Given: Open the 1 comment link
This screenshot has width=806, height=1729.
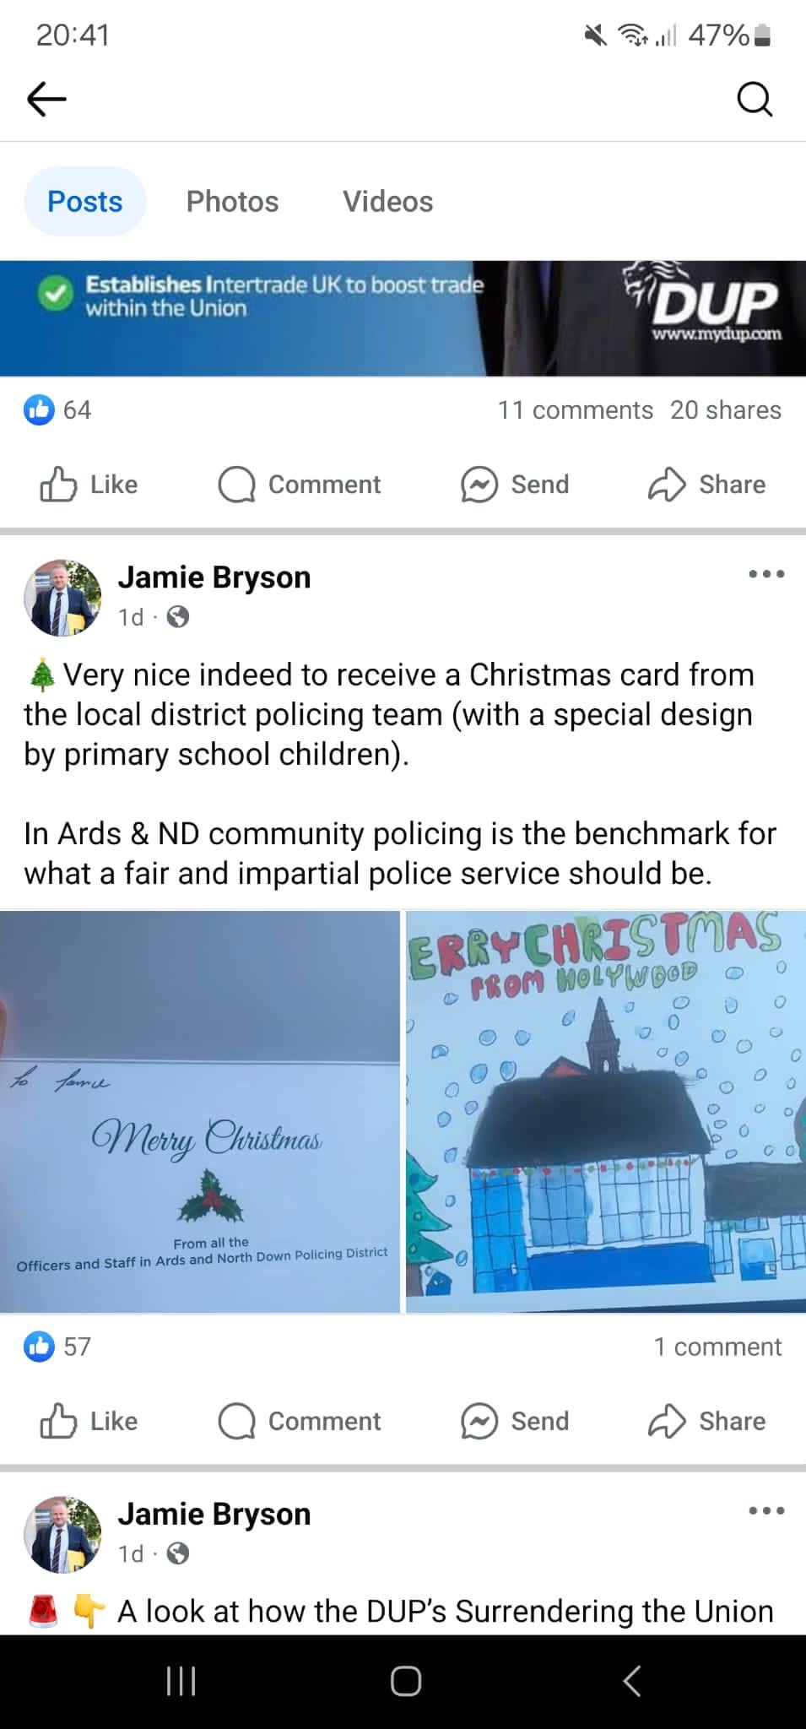Looking at the screenshot, I should tap(717, 1347).
